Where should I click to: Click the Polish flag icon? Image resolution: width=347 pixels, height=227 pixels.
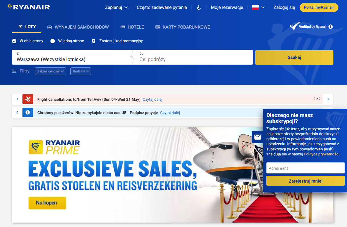[255, 7]
